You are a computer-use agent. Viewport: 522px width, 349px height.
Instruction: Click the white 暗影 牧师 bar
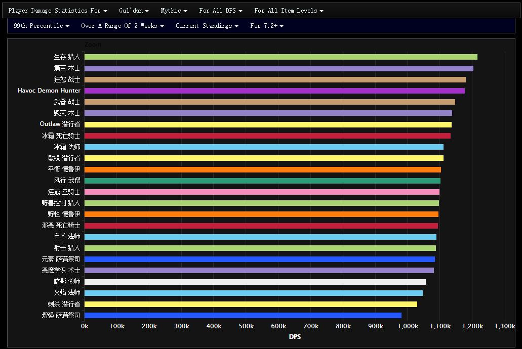(255, 282)
